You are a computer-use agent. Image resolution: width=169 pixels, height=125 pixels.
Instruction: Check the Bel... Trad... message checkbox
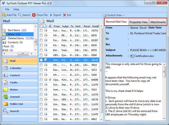pyautogui.click(x=41, y=50)
